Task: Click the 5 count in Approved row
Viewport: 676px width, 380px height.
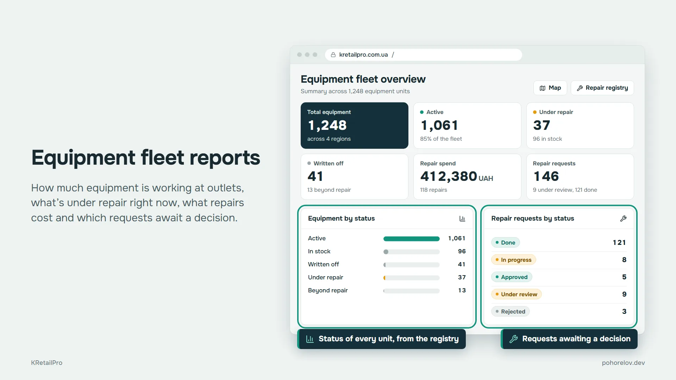Action: click(x=624, y=277)
